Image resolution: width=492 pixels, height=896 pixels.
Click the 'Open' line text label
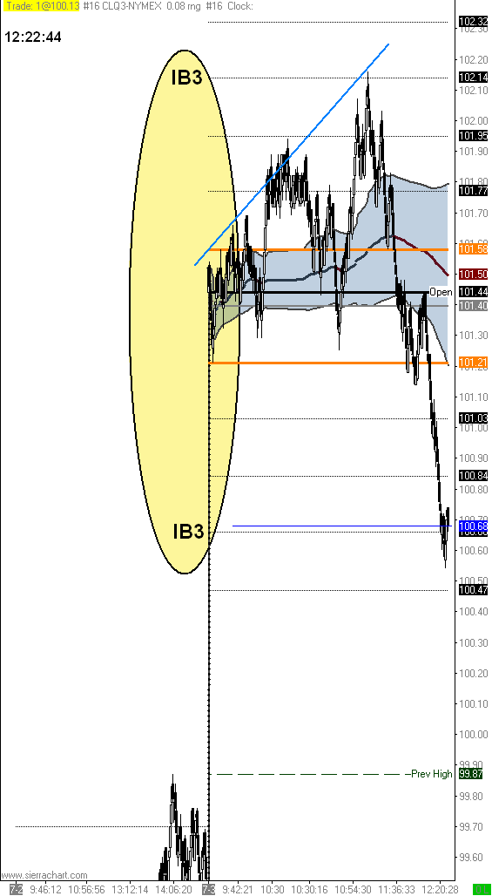click(441, 293)
